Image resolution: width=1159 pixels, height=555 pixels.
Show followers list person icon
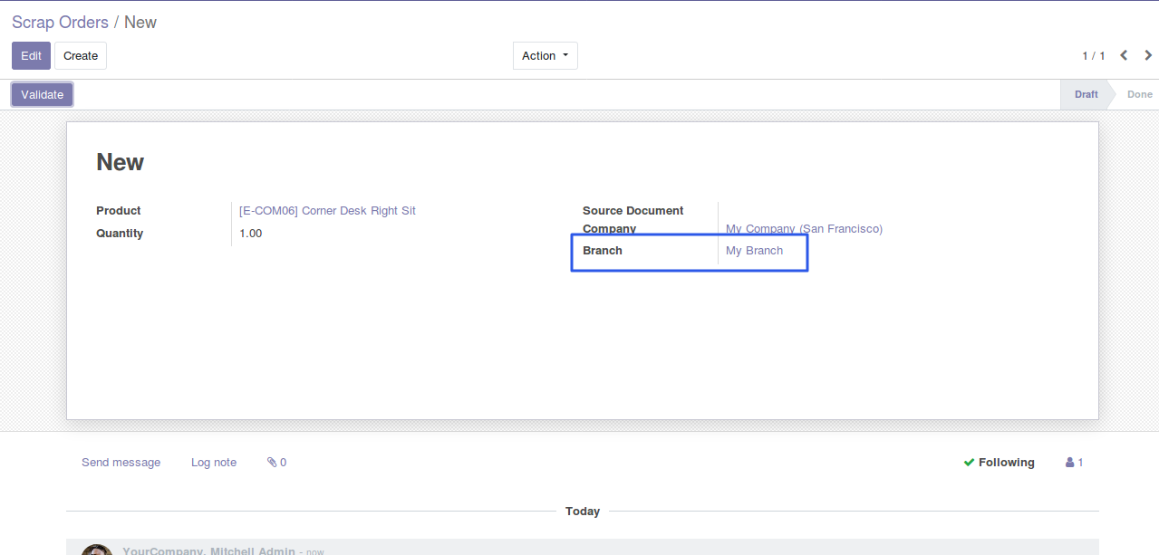(1070, 462)
